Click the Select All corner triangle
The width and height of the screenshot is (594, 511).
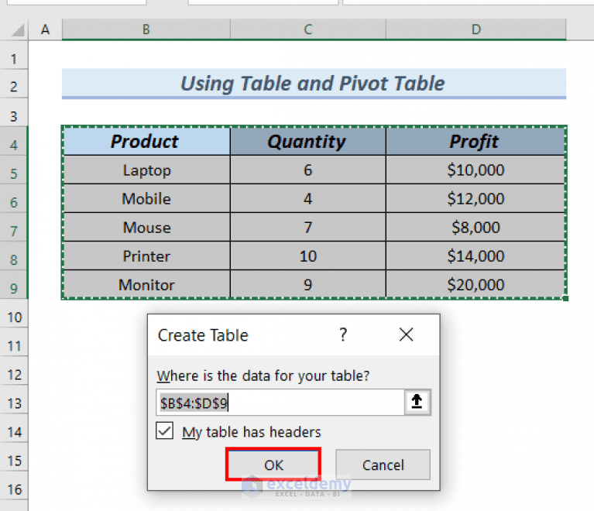[x=17, y=30]
